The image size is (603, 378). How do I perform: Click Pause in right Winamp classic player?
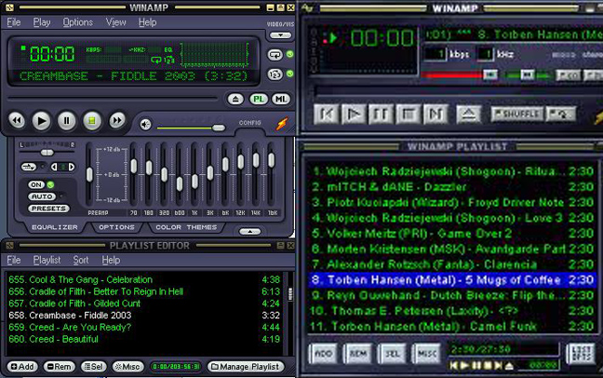pos(381,114)
